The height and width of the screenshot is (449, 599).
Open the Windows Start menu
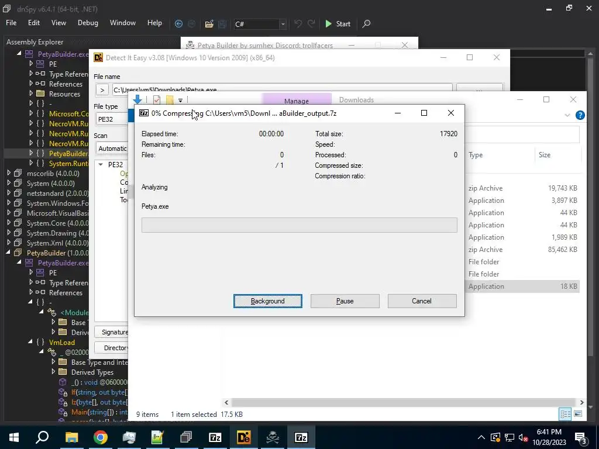coord(14,437)
